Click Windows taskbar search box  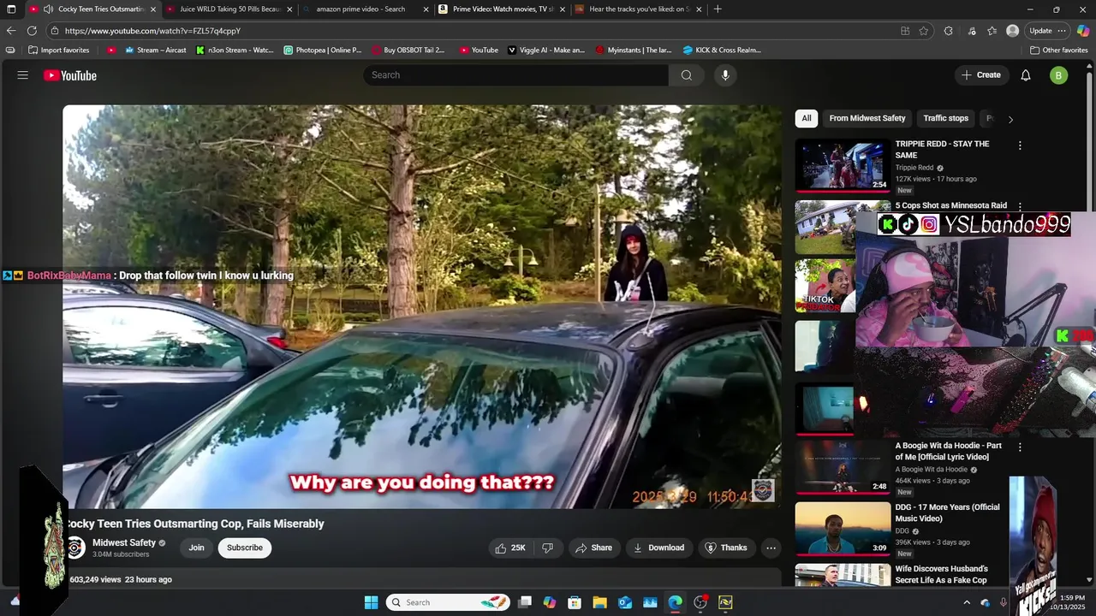[448, 602]
